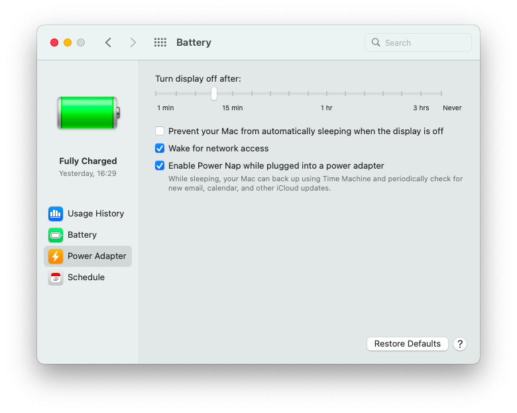Set display-off slider to 1 hr tick
Screen dimensions: 517x413
coord(327,94)
